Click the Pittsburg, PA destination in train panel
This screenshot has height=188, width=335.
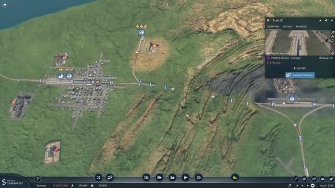[x=326, y=58]
